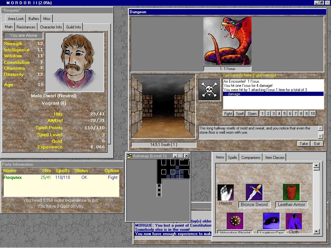Click the Spell action button

(x=240, y=114)
